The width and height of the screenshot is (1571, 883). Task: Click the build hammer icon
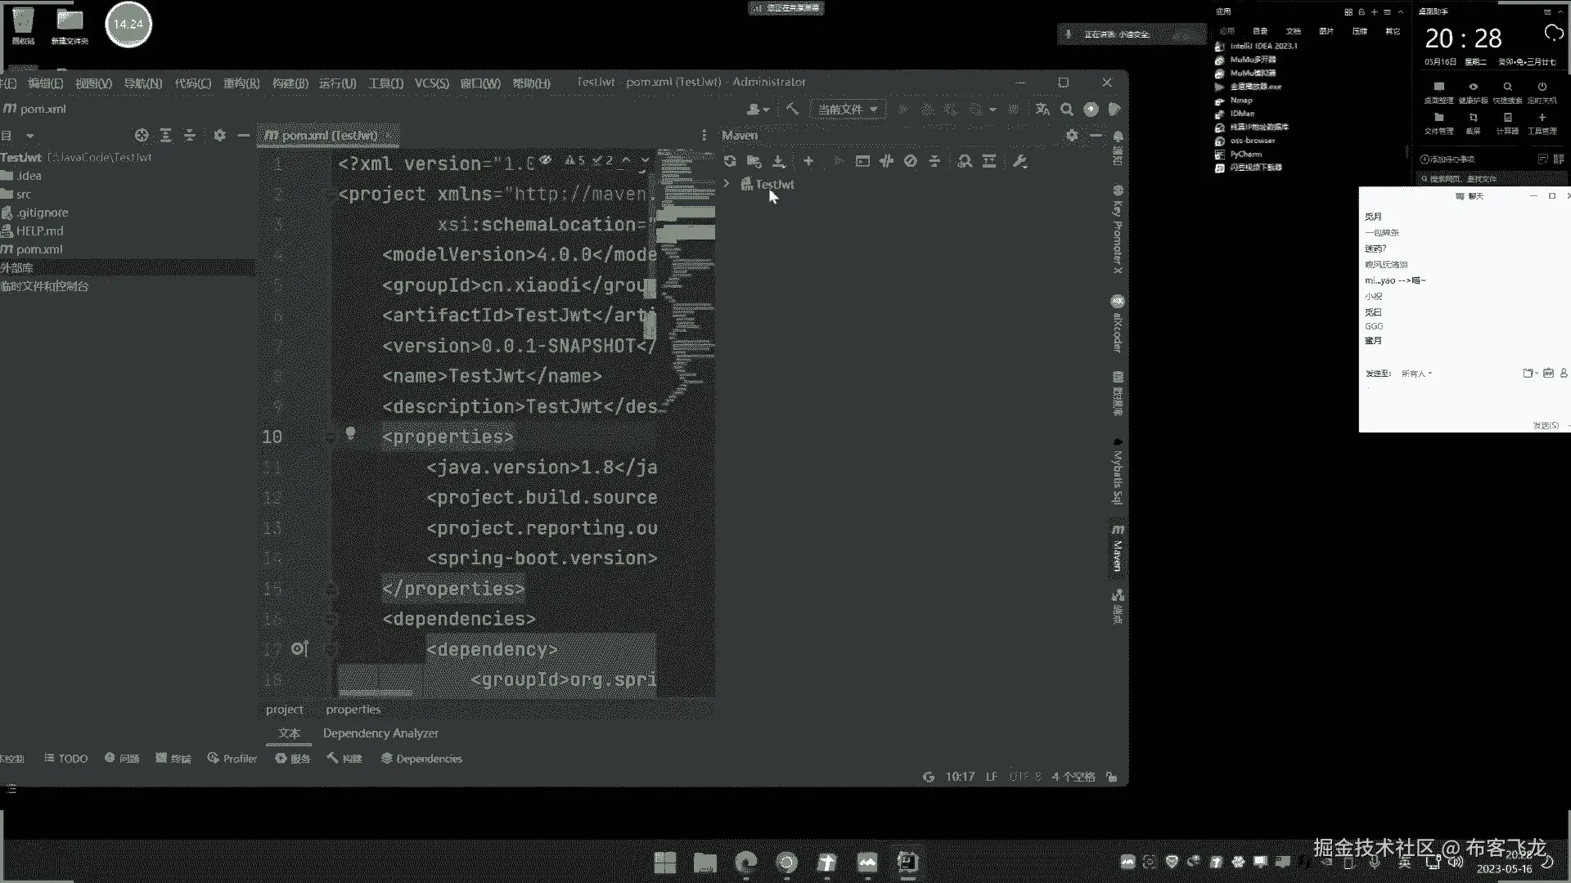[x=792, y=109]
